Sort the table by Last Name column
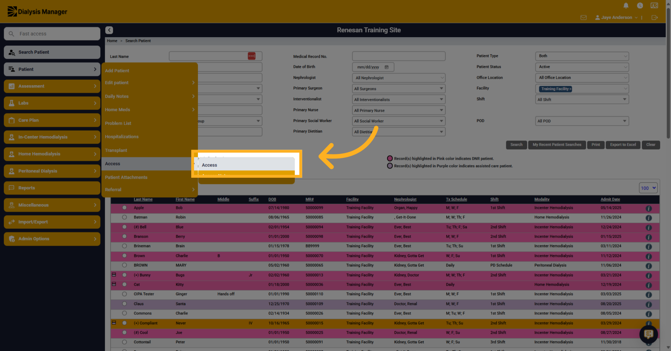 [x=143, y=199]
